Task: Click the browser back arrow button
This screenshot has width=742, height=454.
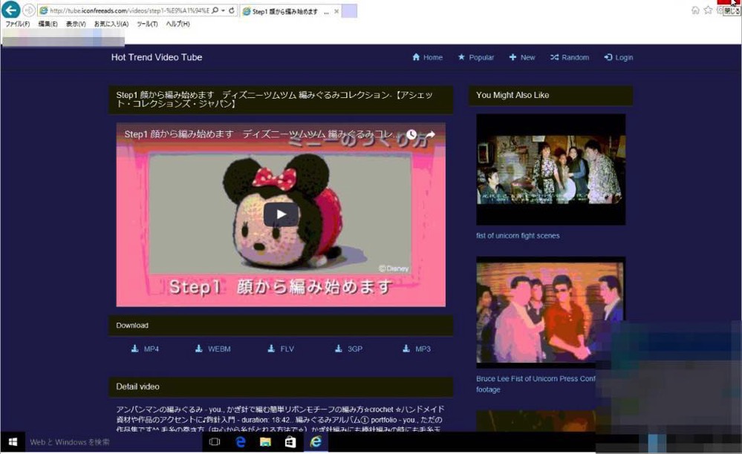Action: click(11, 10)
